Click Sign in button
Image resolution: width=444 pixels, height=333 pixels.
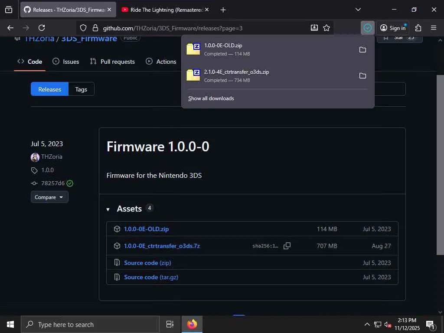tap(392, 28)
